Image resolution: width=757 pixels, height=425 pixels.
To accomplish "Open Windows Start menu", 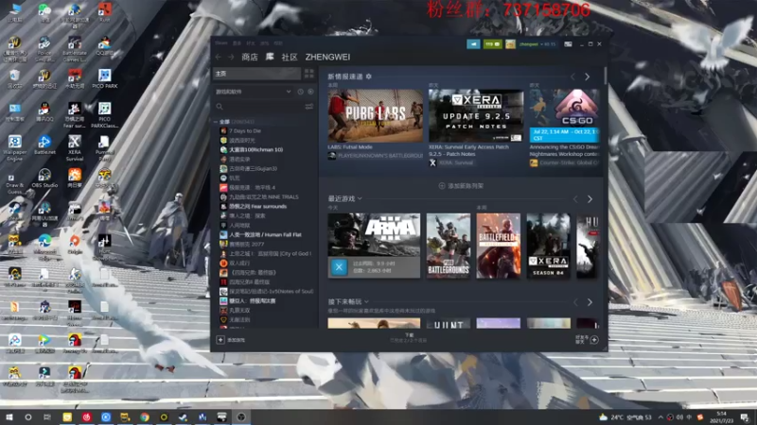I will 9,416.
